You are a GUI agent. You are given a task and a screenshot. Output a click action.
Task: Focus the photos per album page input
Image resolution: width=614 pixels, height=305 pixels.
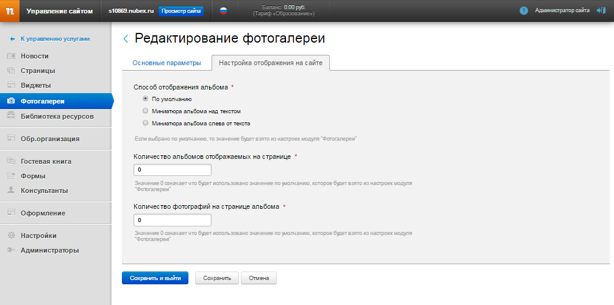(x=173, y=220)
